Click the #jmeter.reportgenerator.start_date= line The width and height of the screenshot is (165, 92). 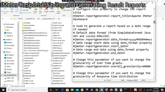click(x=101, y=46)
